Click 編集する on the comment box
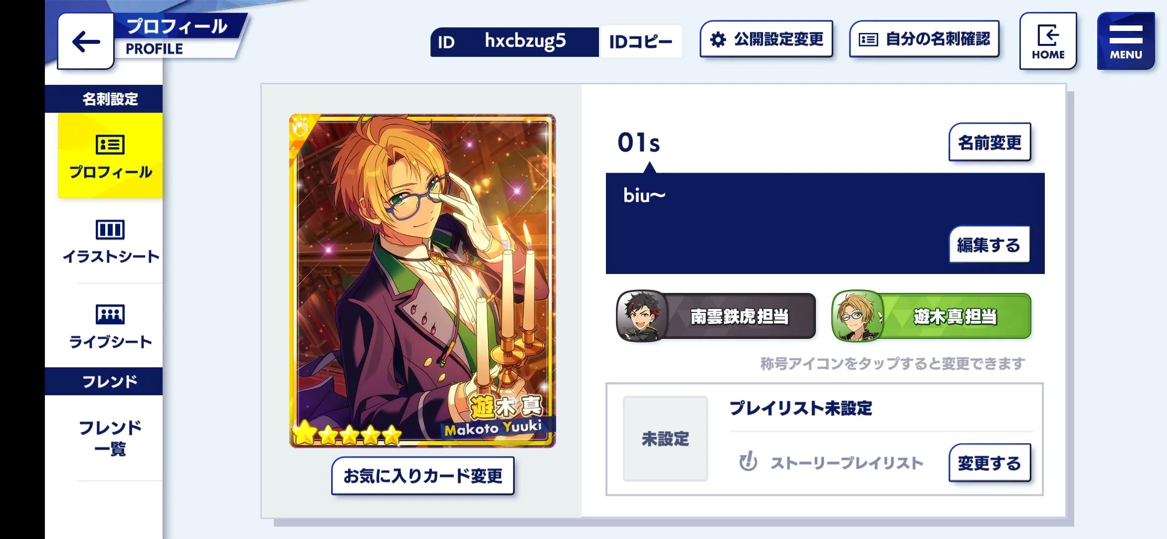The width and height of the screenshot is (1167, 539). [x=989, y=245]
